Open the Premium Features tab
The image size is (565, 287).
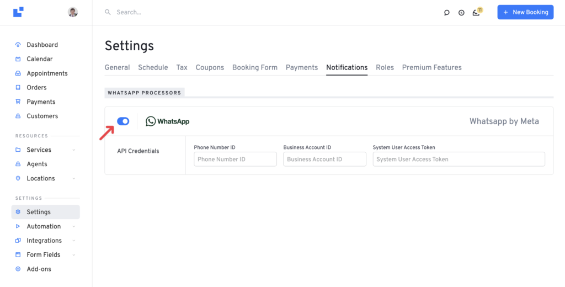tap(431, 67)
